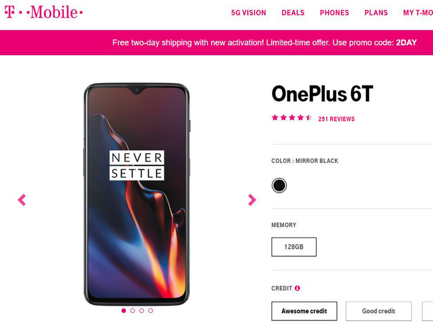
Task: Advance to the next phone image
Action: point(252,200)
